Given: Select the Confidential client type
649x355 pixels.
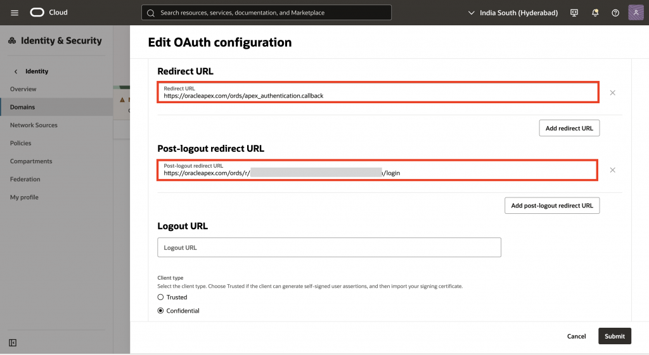Looking at the screenshot, I should coord(161,311).
